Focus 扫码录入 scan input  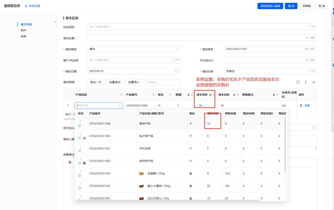point(162,82)
